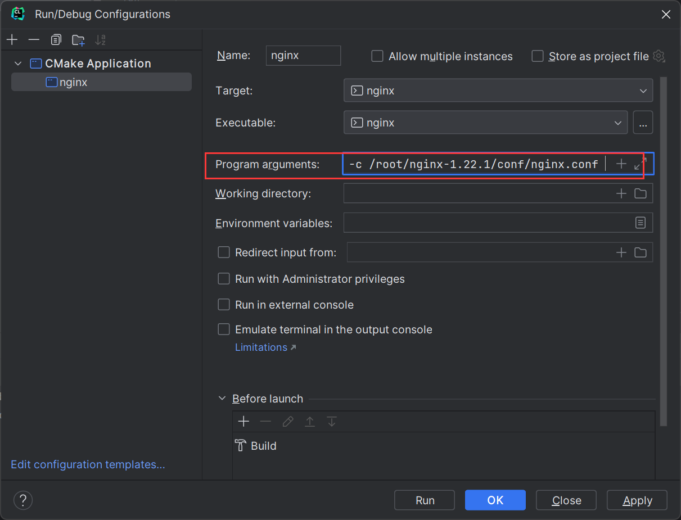Remove the Before launch task
681x520 pixels.
(265, 421)
